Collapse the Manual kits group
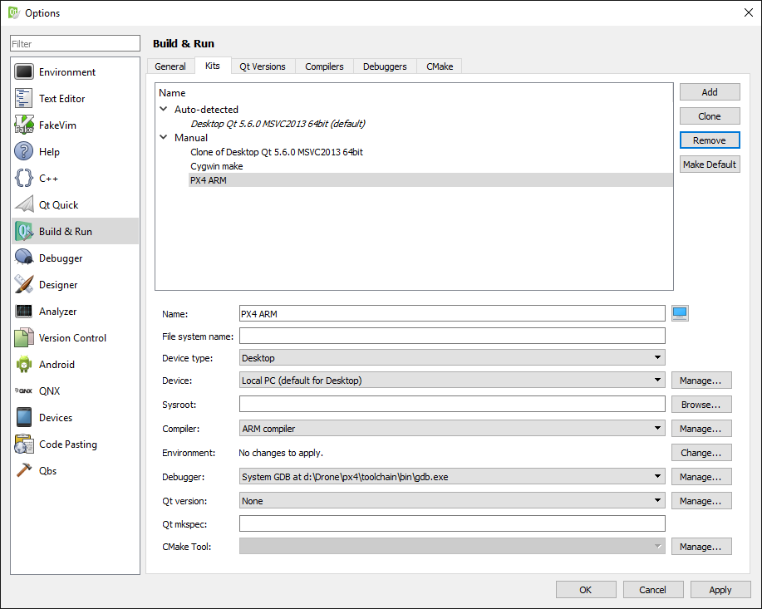 164,138
